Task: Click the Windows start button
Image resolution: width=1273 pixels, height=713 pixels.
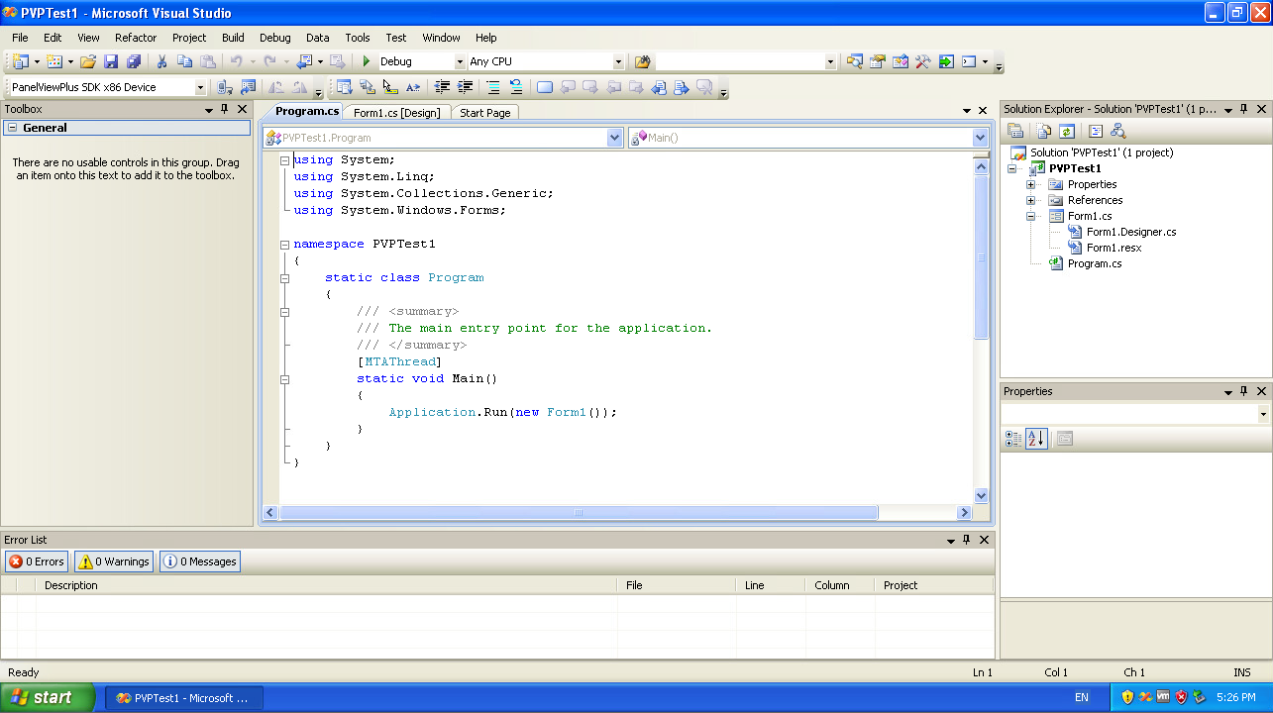Action: pyautogui.click(x=48, y=697)
